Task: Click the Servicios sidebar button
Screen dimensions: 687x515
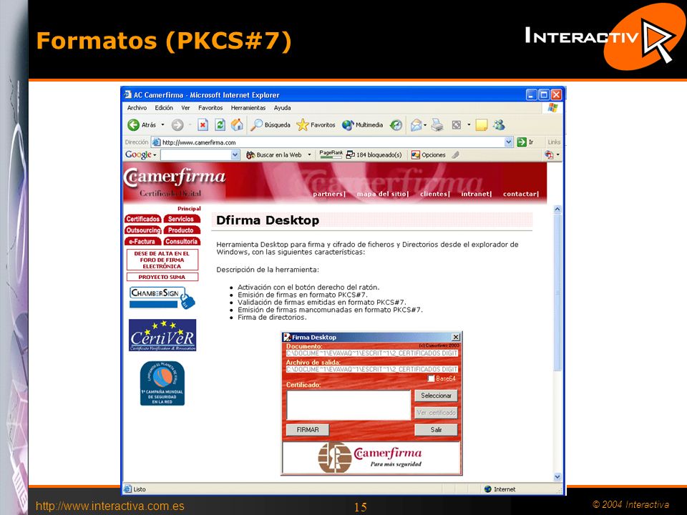Action: click(181, 219)
